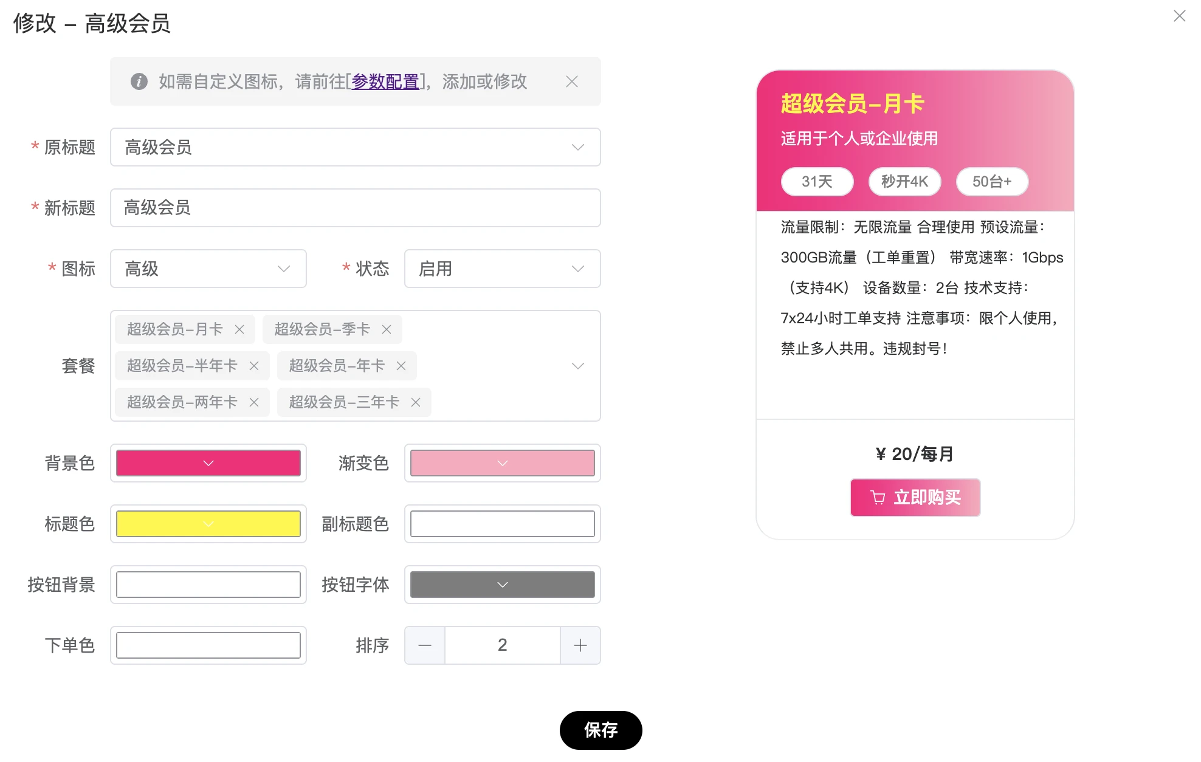Screen dimensions: 1201x762
Task: Click the shopping cart icon on 立即购买
Action: click(877, 497)
